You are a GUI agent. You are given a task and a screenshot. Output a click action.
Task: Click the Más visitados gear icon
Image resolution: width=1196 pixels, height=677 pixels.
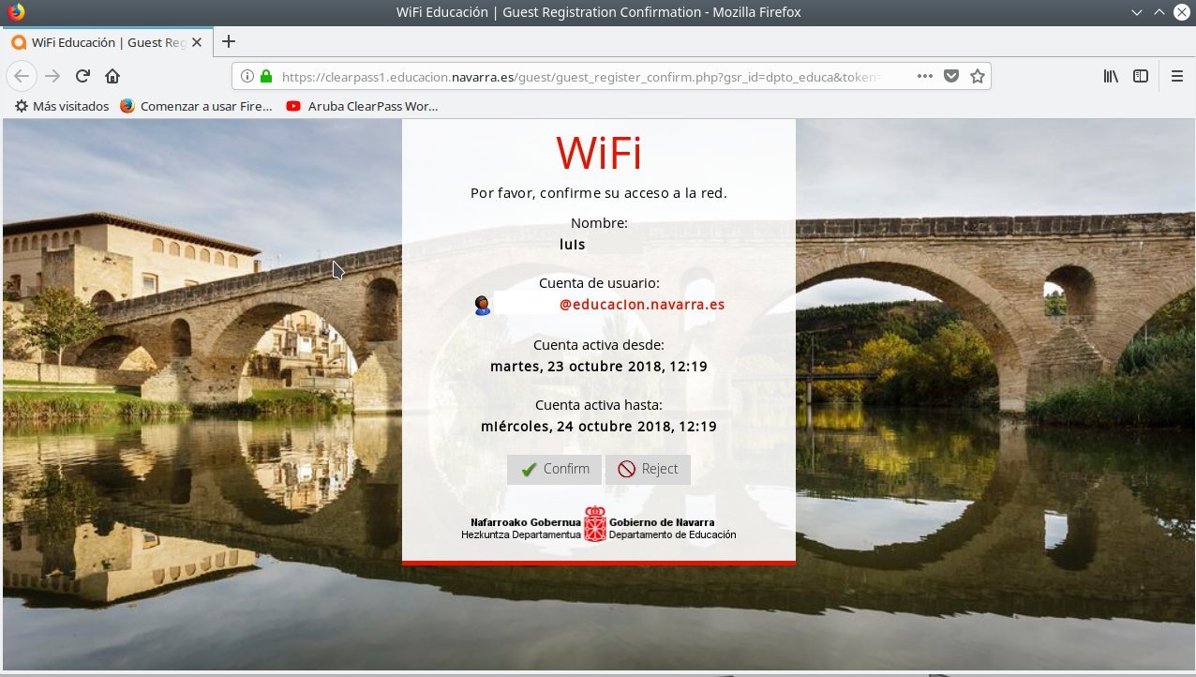click(20, 106)
